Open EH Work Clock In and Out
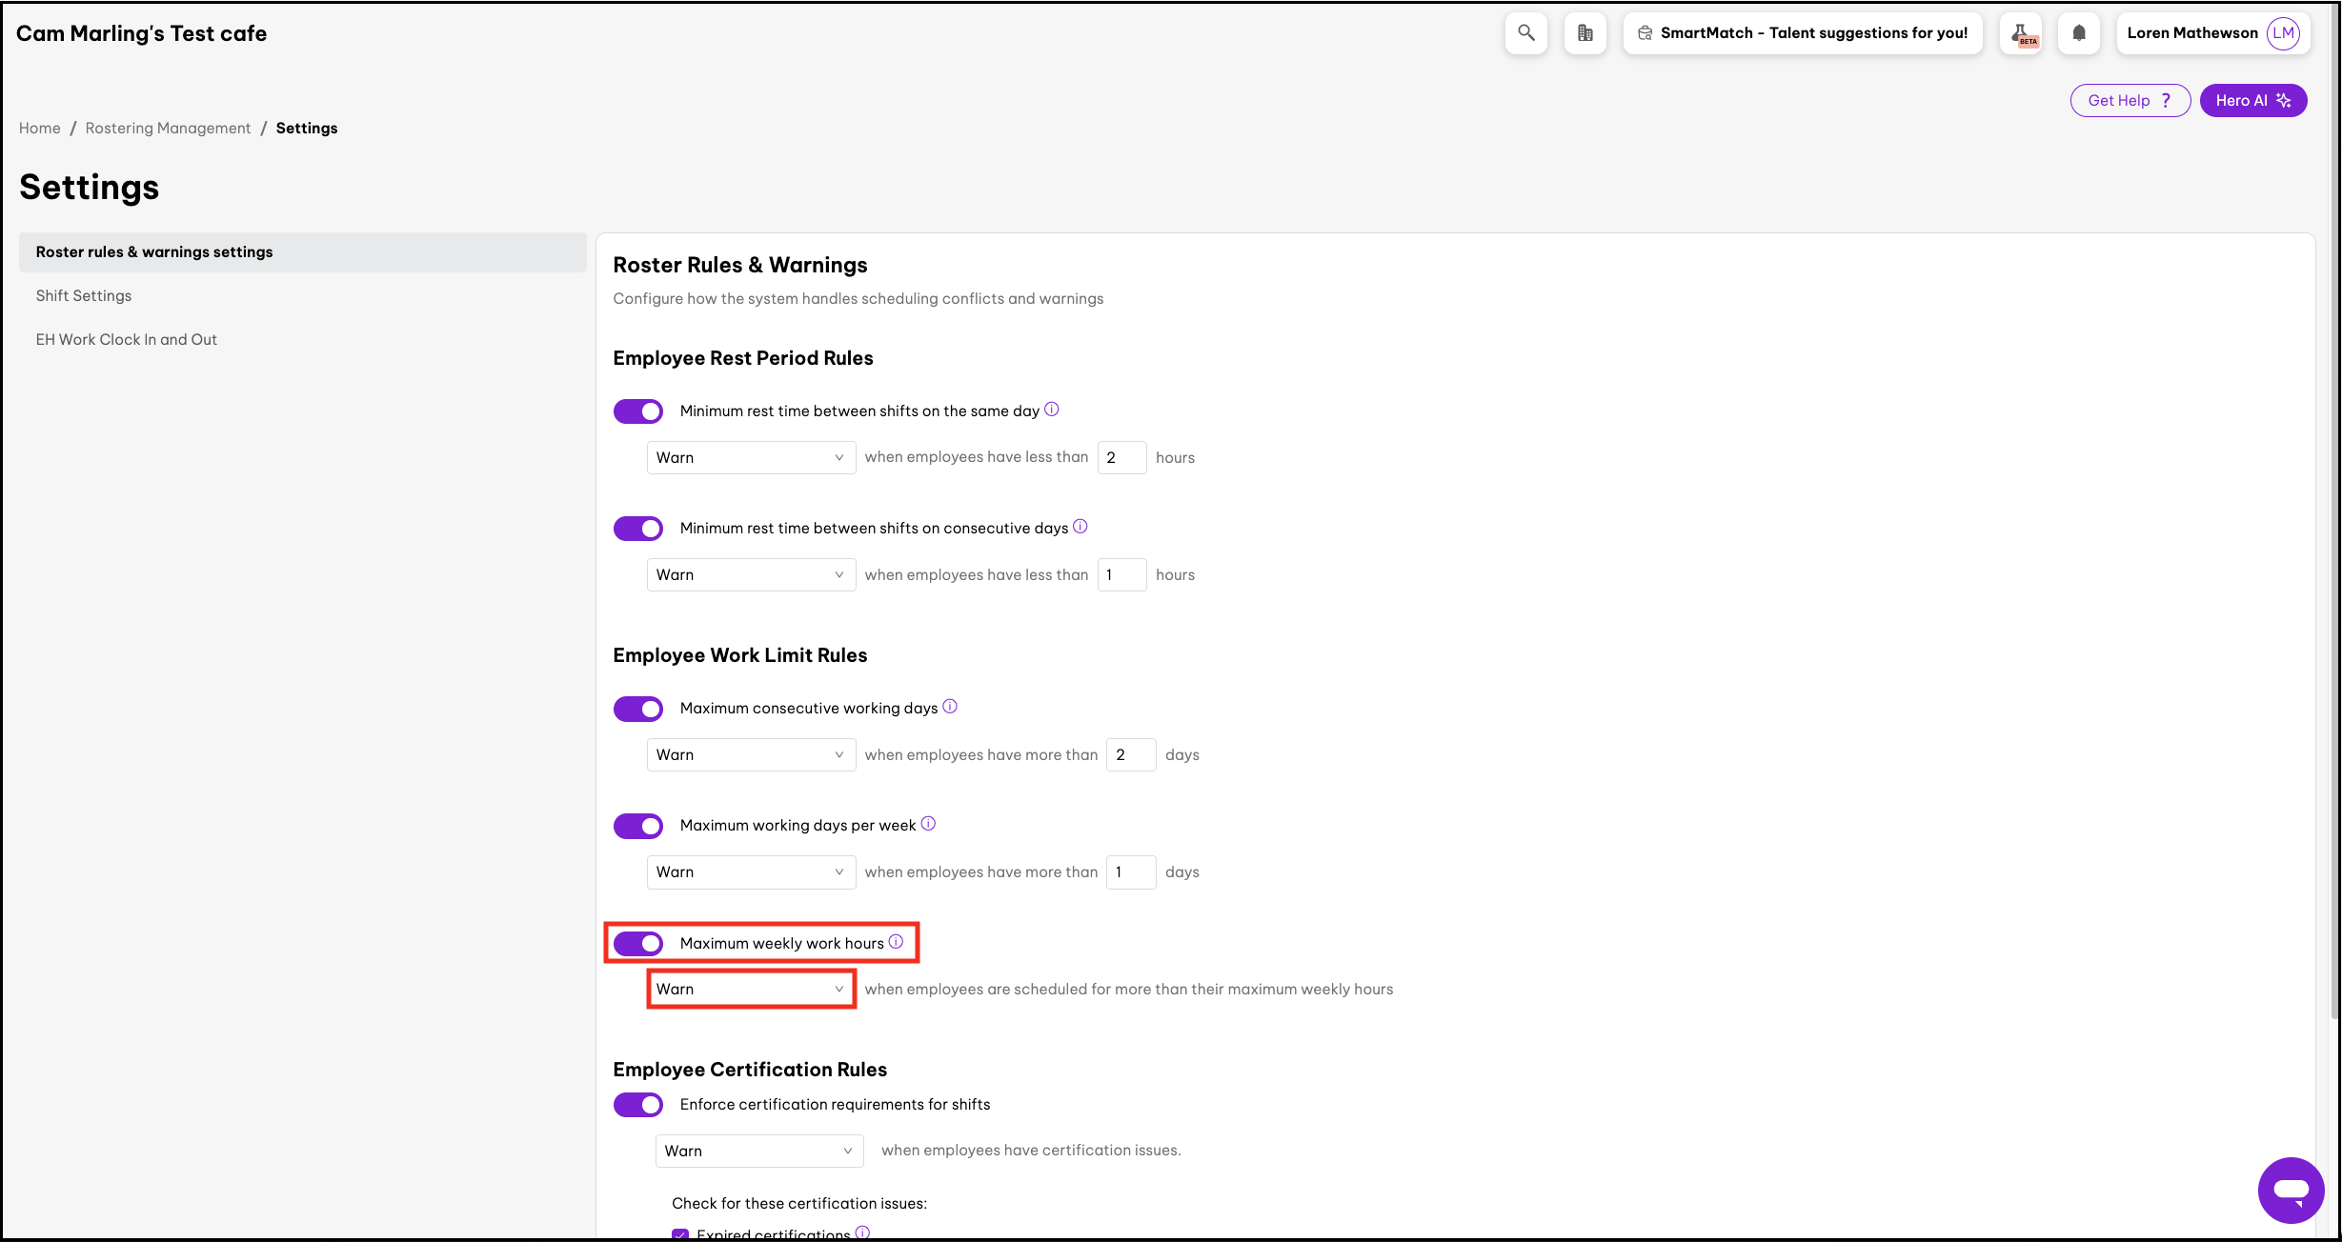Image resolution: width=2342 pixels, height=1242 pixels. (127, 339)
